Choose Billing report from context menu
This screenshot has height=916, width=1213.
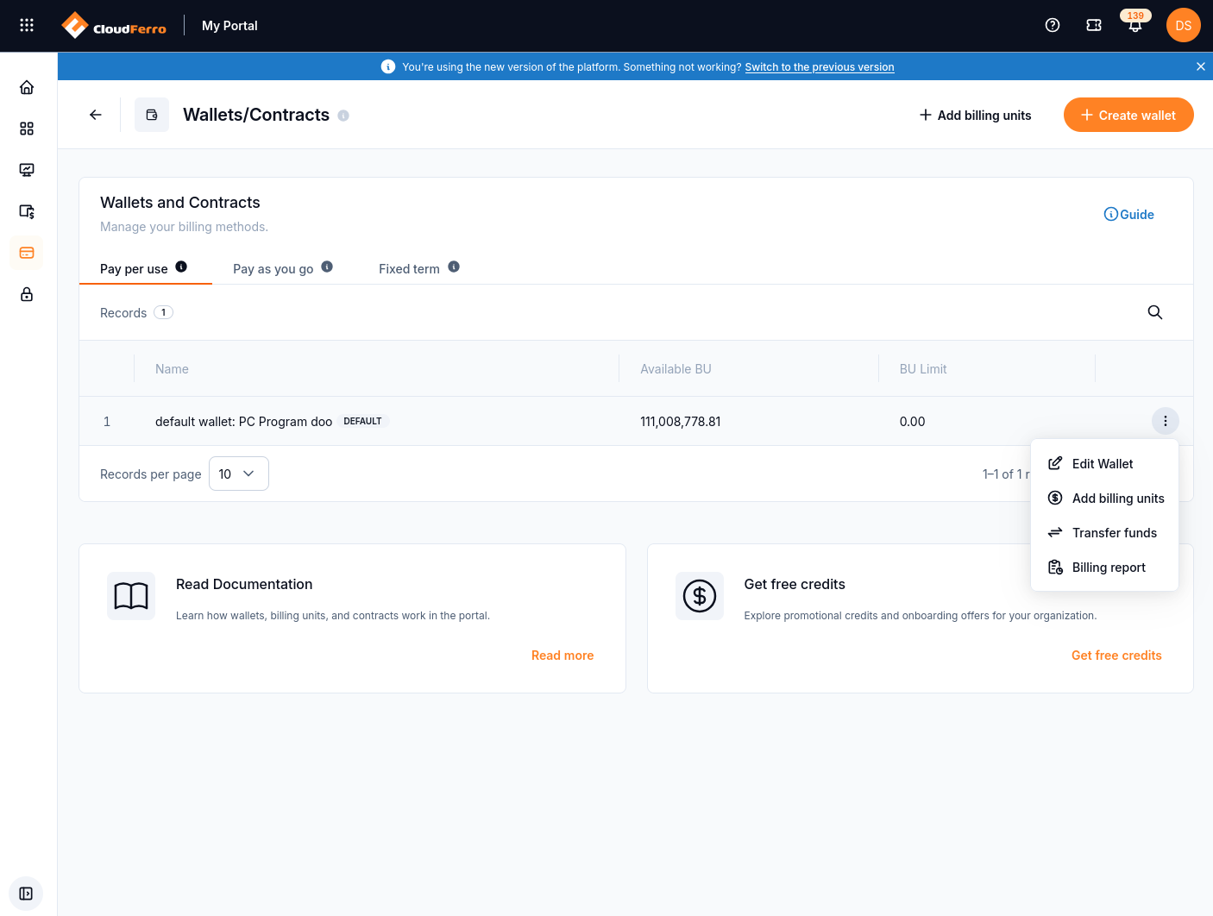click(1104, 568)
